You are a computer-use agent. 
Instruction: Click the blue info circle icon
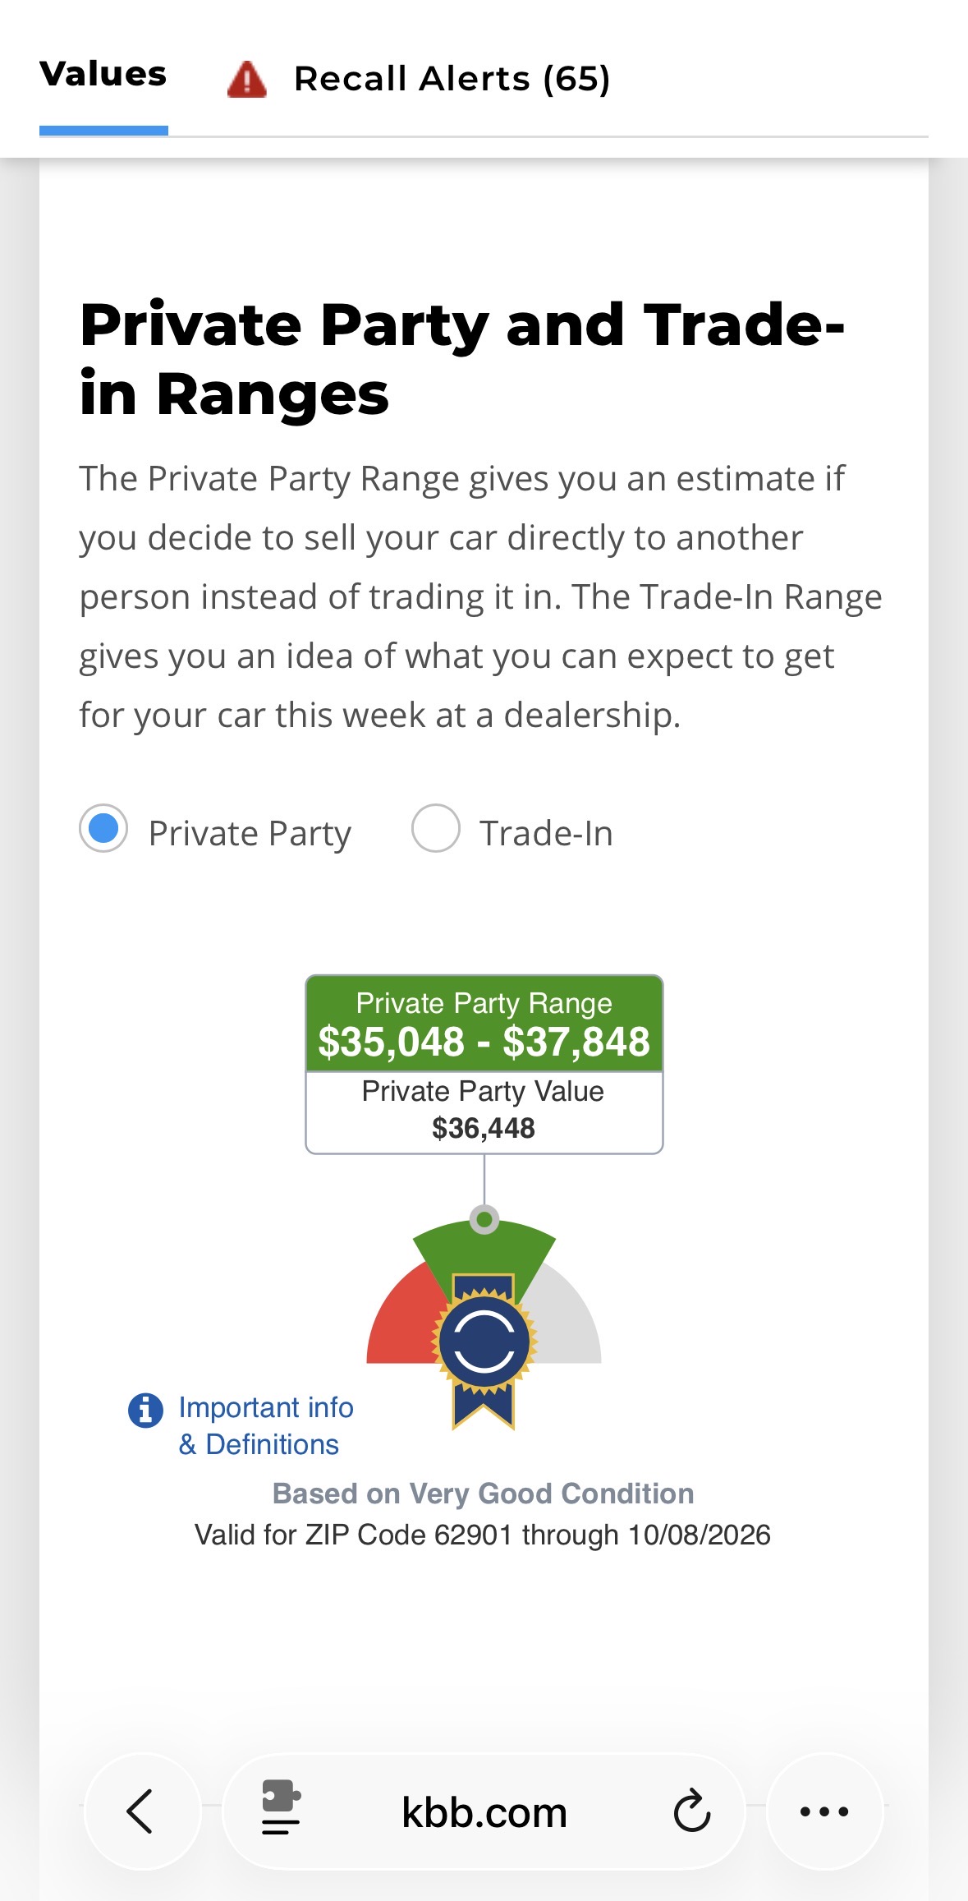[145, 1411]
